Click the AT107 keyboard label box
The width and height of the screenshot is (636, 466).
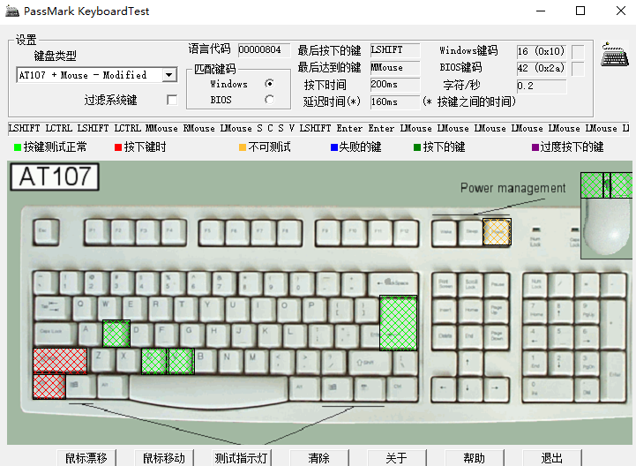(55, 177)
